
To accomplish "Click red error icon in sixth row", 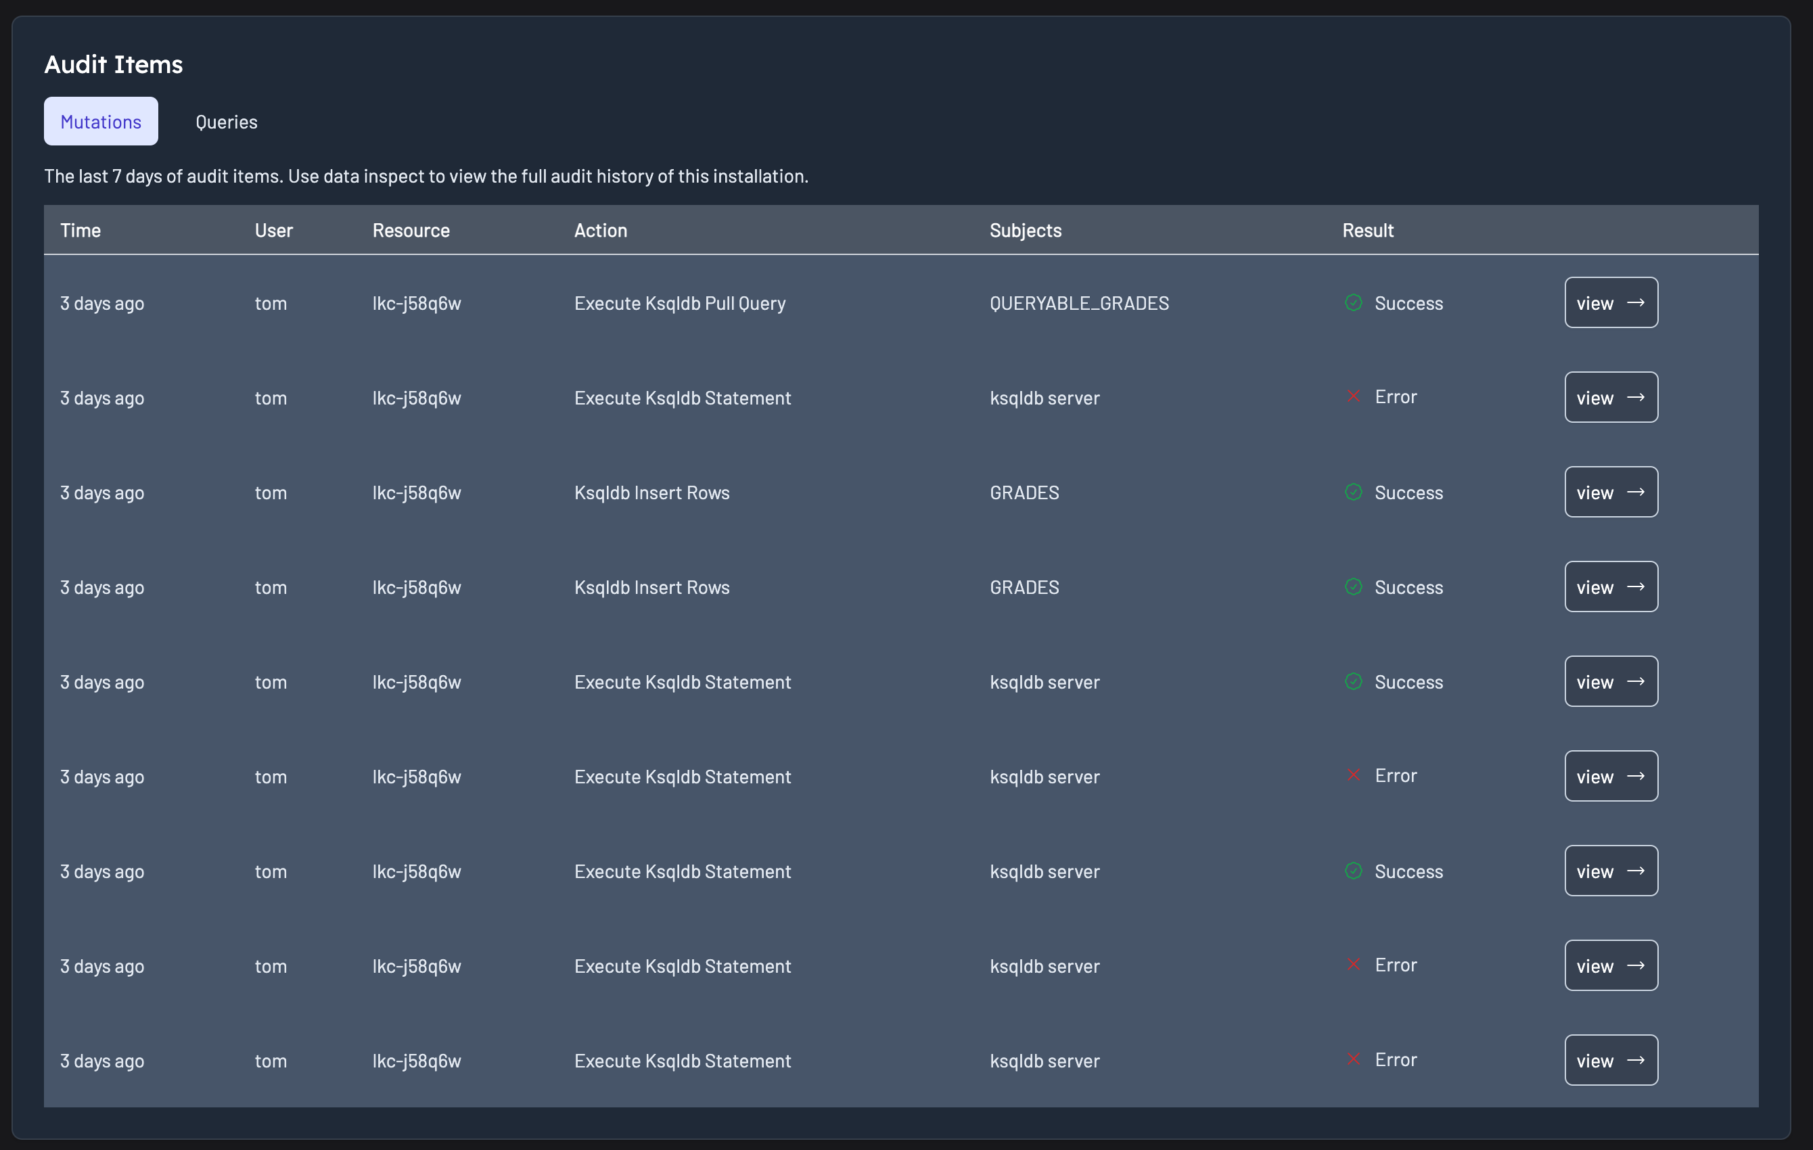I will [1353, 776].
